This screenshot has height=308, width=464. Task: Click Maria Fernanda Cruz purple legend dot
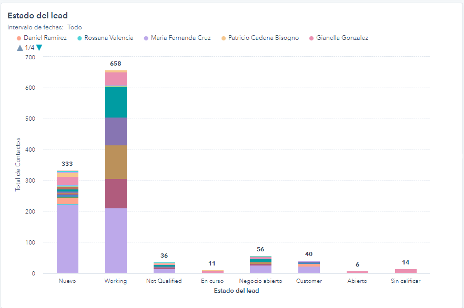(x=146, y=38)
